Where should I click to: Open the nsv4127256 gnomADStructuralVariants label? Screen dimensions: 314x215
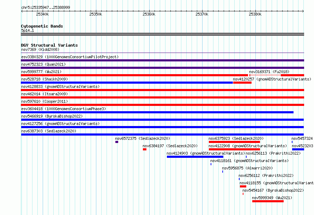[60, 124]
